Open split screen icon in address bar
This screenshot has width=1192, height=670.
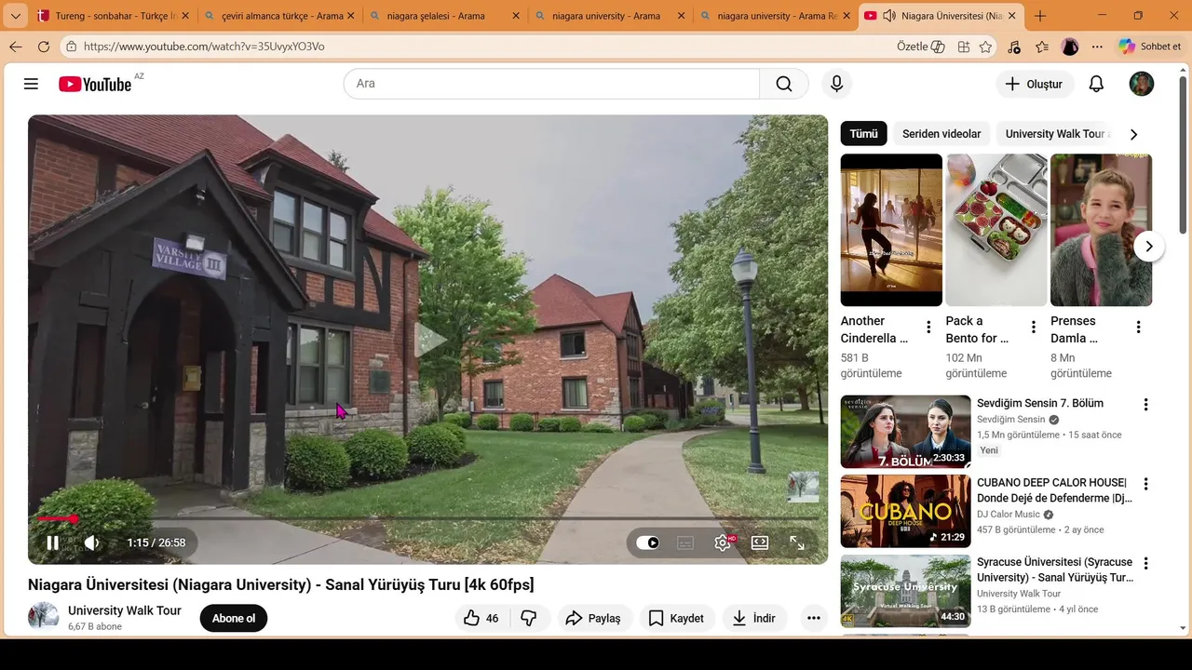point(963,47)
